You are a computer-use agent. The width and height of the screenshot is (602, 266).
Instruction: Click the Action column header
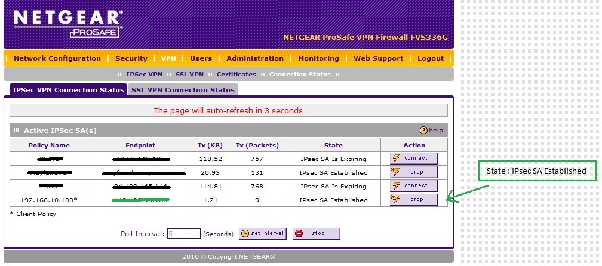[x=414, y=146]
